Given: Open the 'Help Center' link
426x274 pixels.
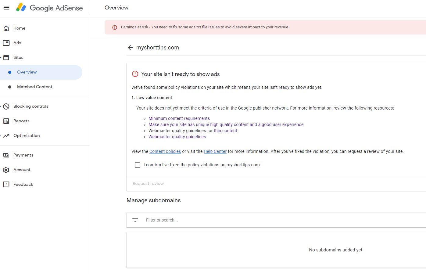Looking at the screenshot, I should [x=215, y=151].
